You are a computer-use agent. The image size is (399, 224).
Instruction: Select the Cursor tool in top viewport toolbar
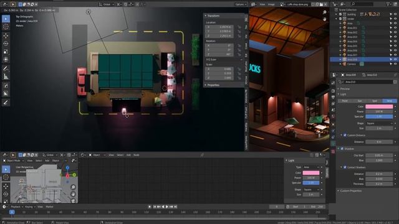pos(6,27)
